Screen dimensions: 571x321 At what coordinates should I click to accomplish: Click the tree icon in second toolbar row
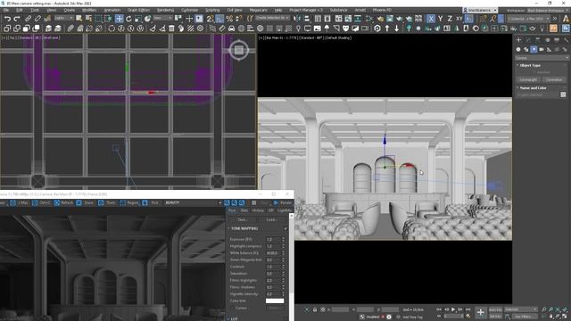[409, 28]
